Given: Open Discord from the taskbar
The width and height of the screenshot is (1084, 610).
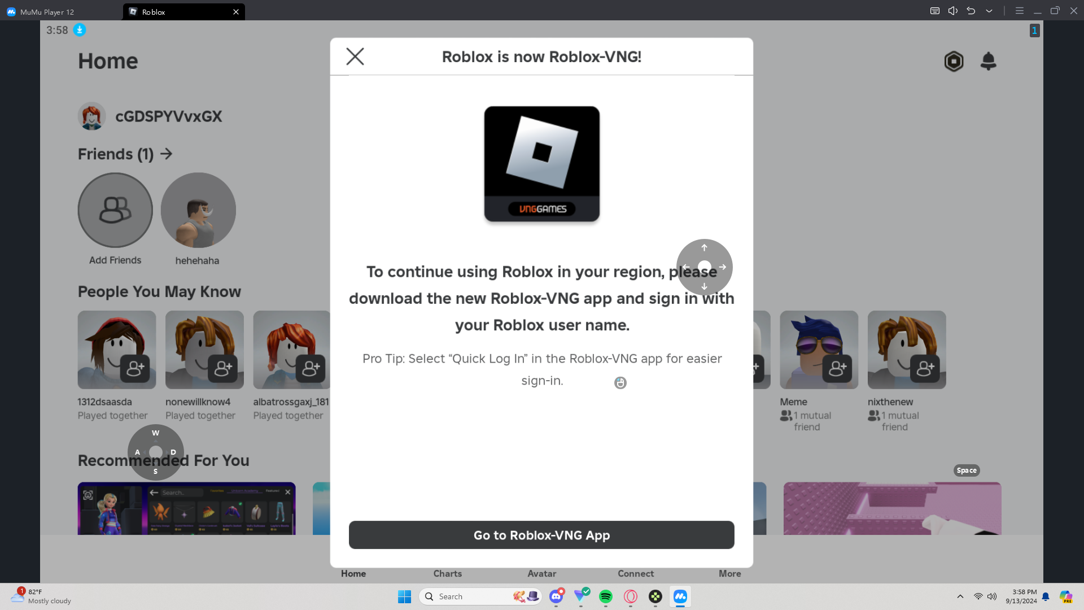Looking at the screenshot, I should coord(556,596).
